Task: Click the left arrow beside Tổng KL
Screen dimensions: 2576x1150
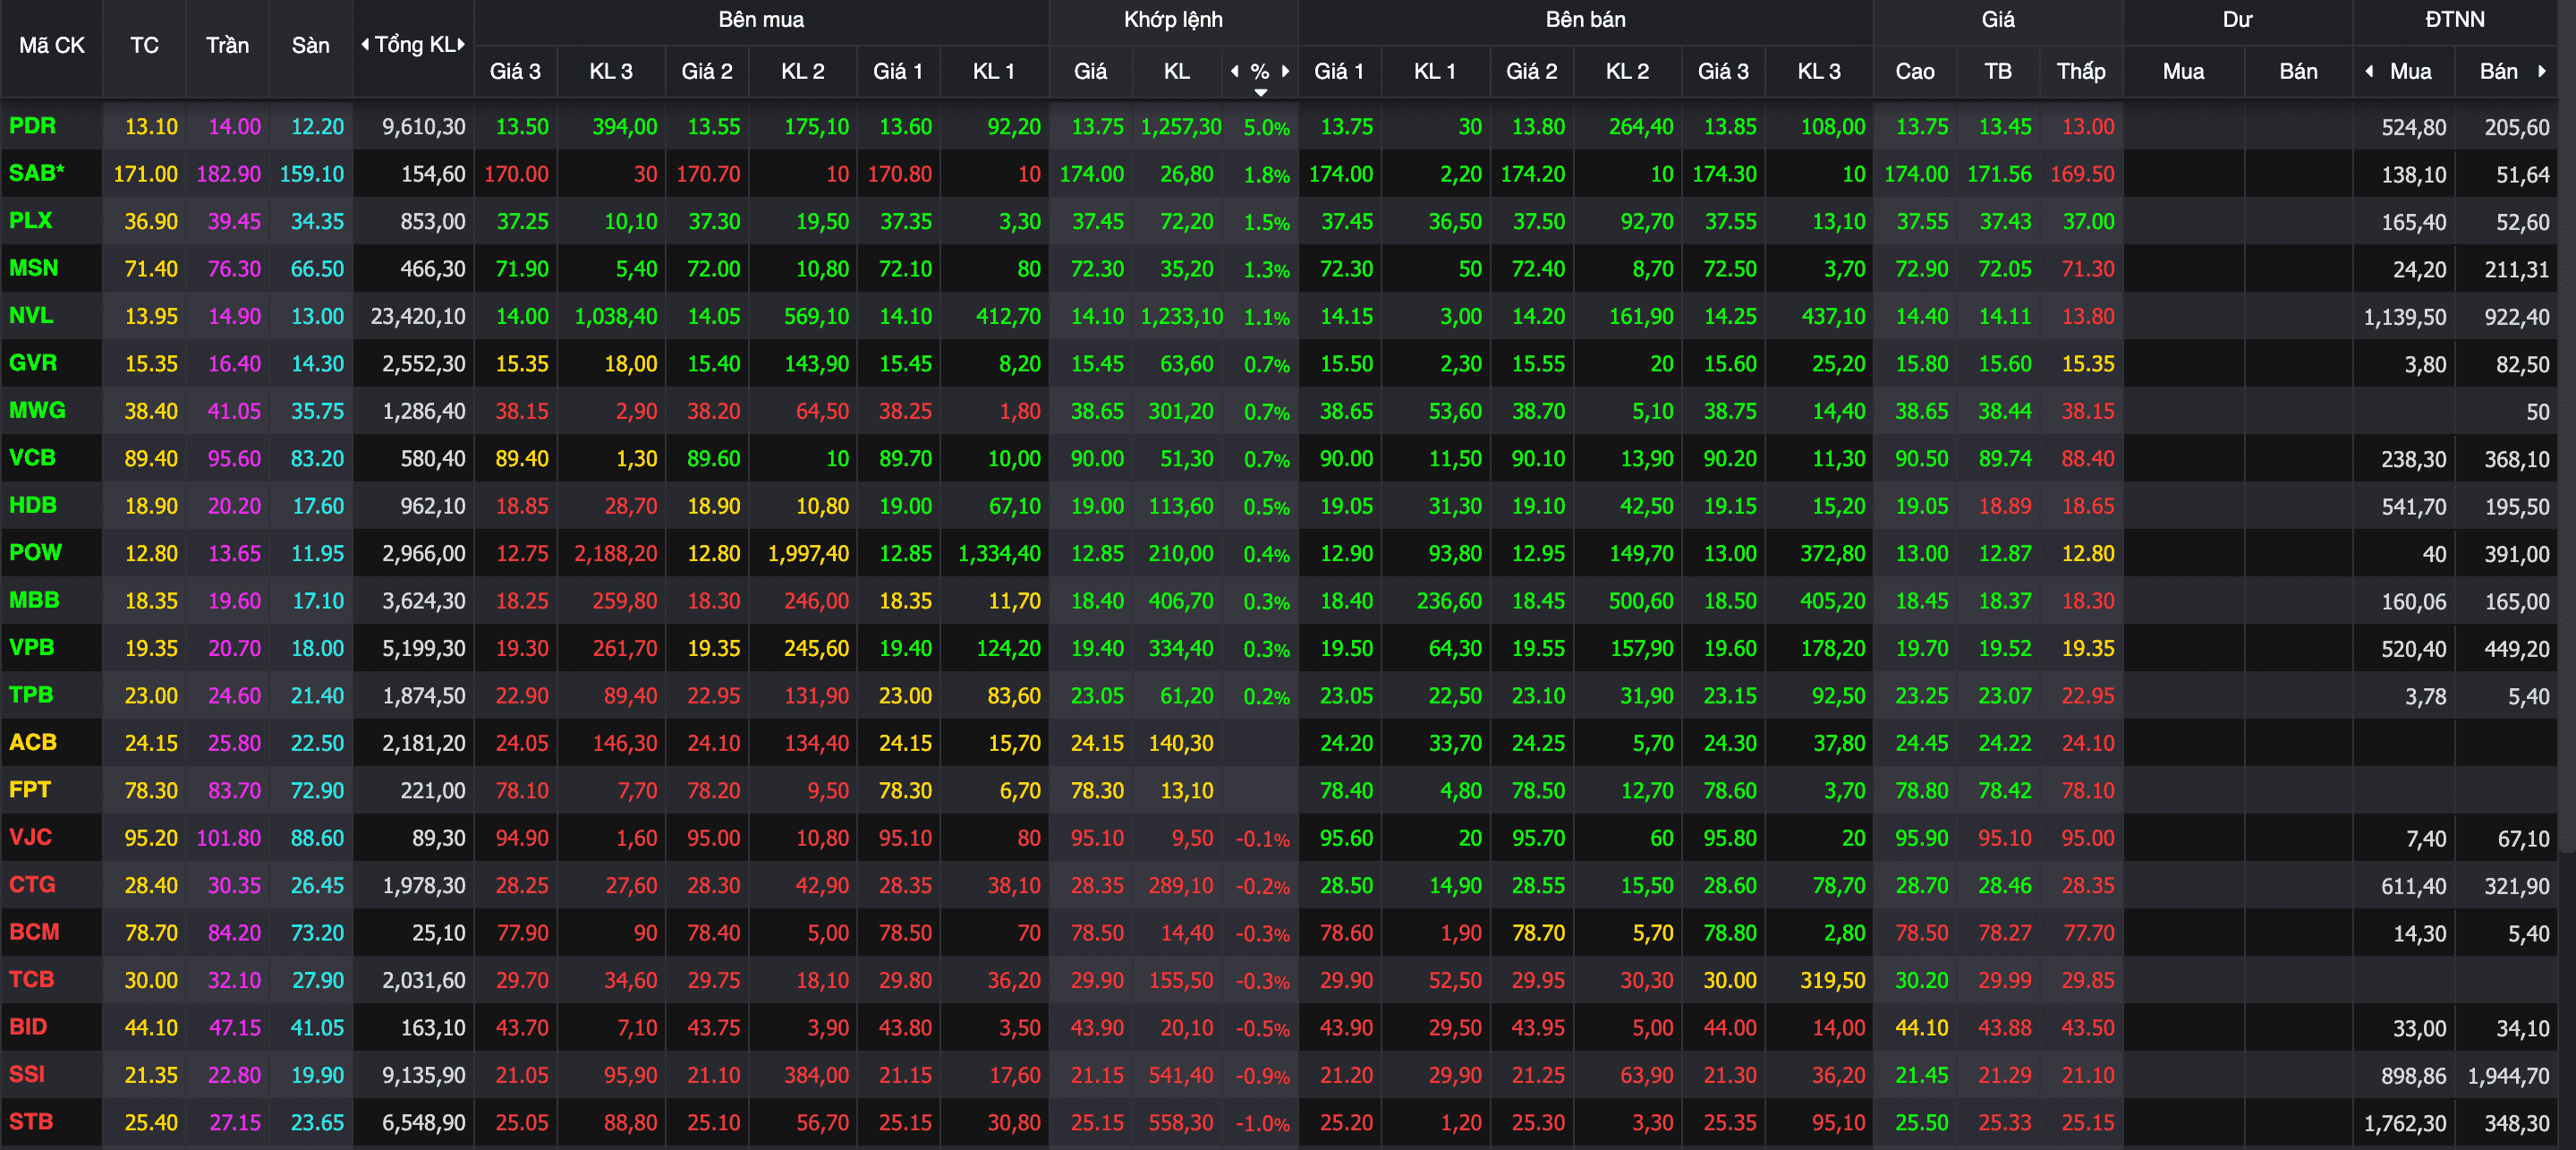Action: [x=365, y=44]
